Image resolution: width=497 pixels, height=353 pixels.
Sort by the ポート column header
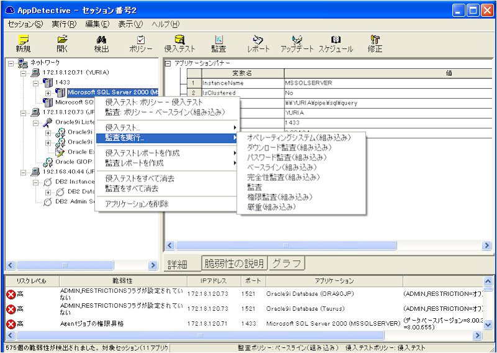[x=253, y=281]
